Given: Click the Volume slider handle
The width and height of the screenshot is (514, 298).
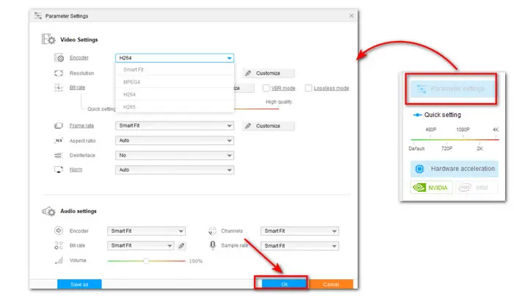Looking at the screenshot, I should pos(146,261).
